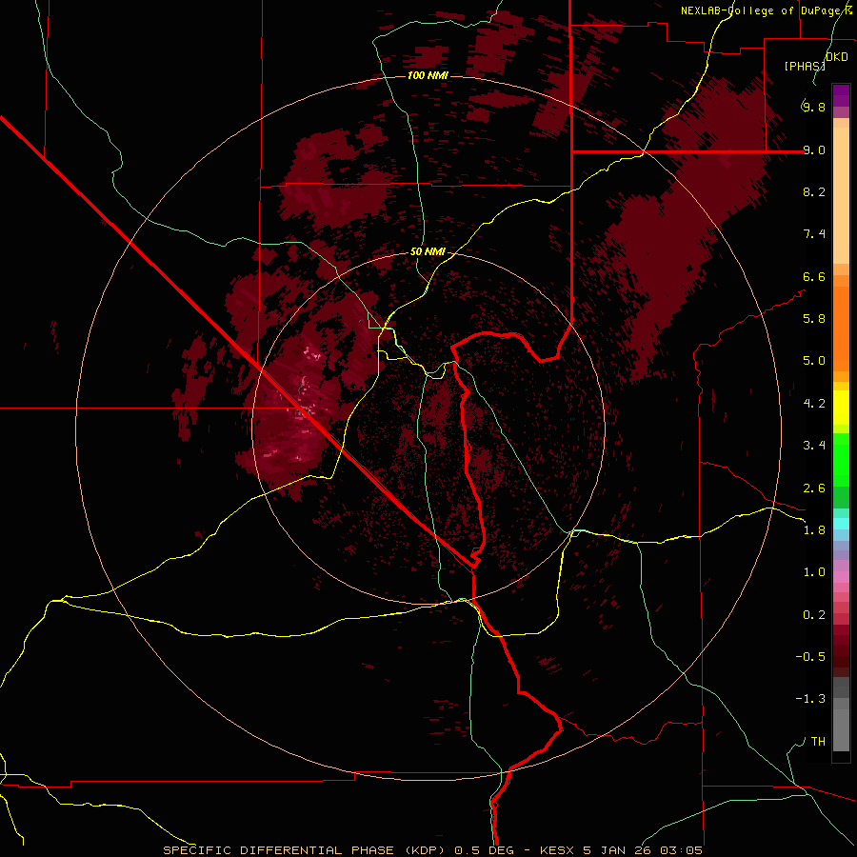Image resolution: width=857 pixels, height=857 pixels.
Task: Click the 9.8 value on the color scale
Action: point(814,107)
